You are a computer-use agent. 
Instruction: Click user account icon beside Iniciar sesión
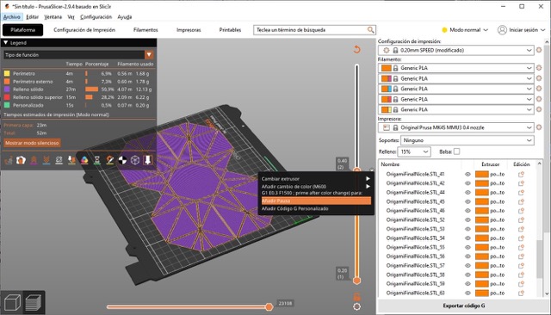coord(502,30)
